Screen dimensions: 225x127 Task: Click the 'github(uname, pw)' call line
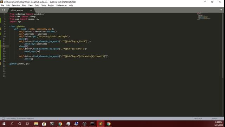coord(20,64)
